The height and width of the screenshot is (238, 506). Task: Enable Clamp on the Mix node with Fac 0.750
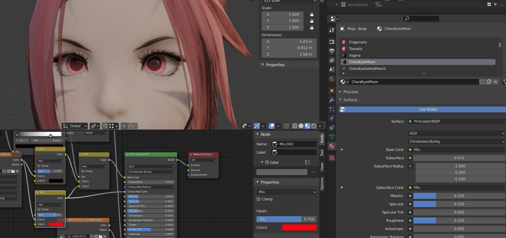tap(38, 209)
